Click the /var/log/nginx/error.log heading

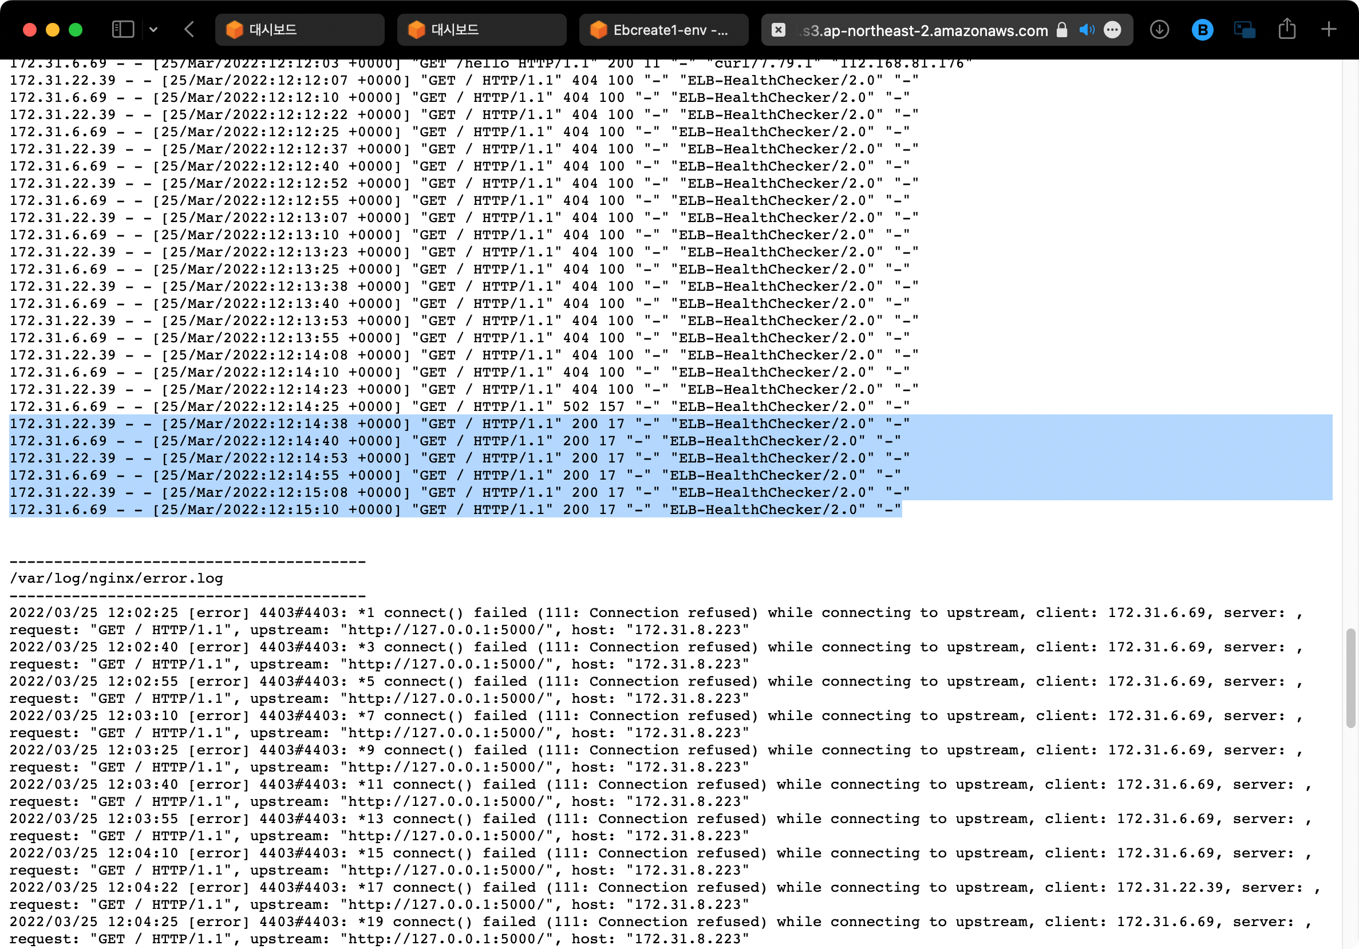coord(117,578)
